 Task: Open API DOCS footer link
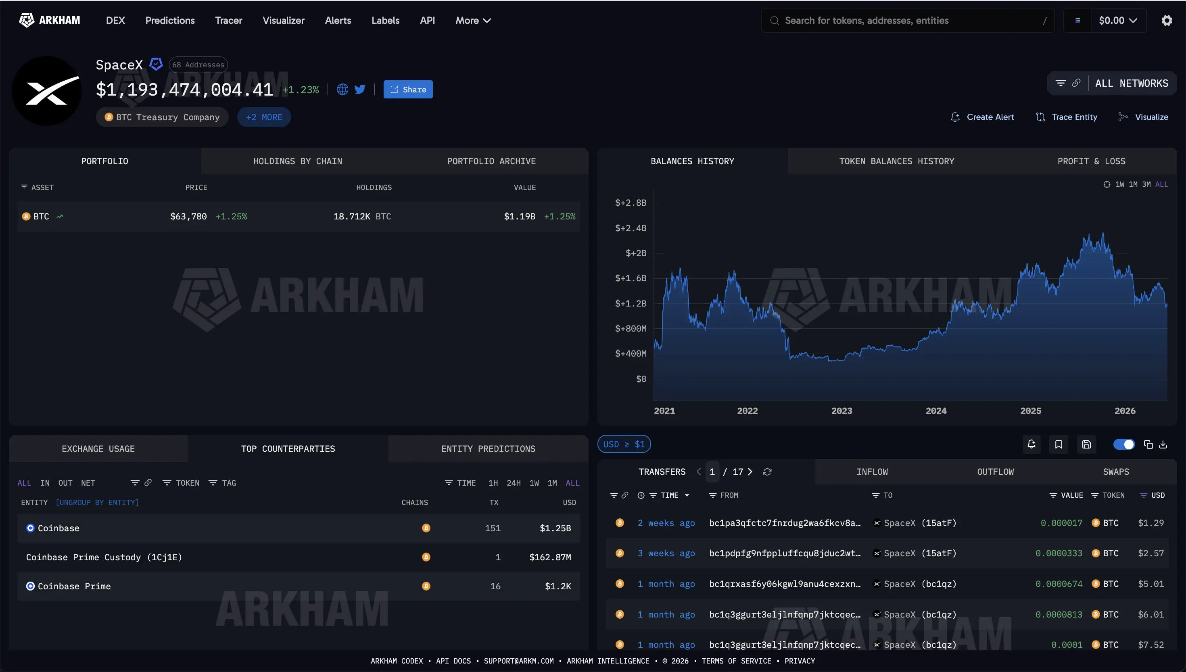453,661
